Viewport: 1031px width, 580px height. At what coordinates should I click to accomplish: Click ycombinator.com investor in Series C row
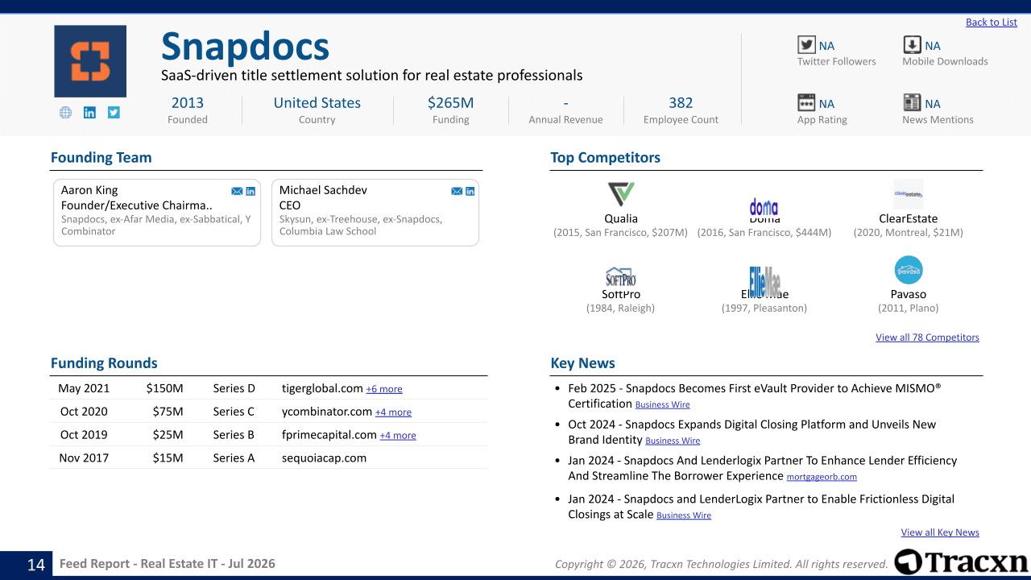coord(327,412)
